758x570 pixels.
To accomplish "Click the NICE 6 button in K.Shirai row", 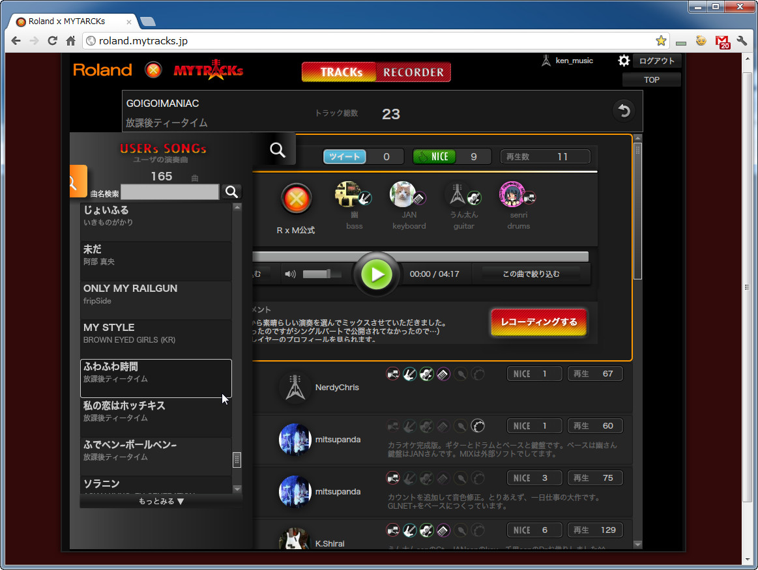I will (534, 530).
